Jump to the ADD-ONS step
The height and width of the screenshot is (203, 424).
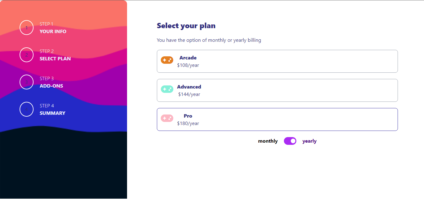coord(51,86)
